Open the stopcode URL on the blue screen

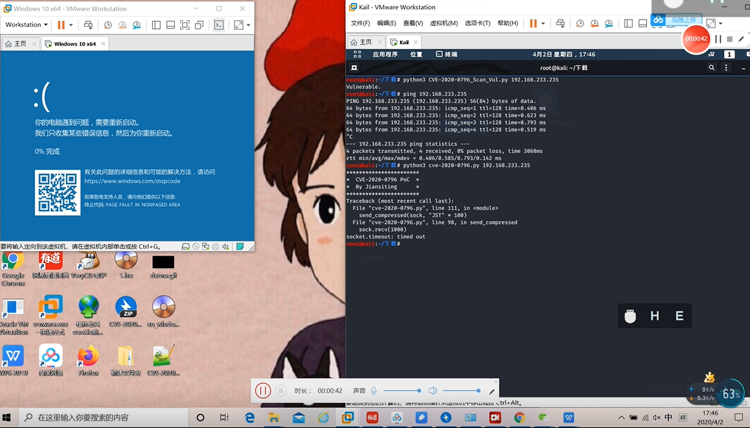[x=133, y=181]
